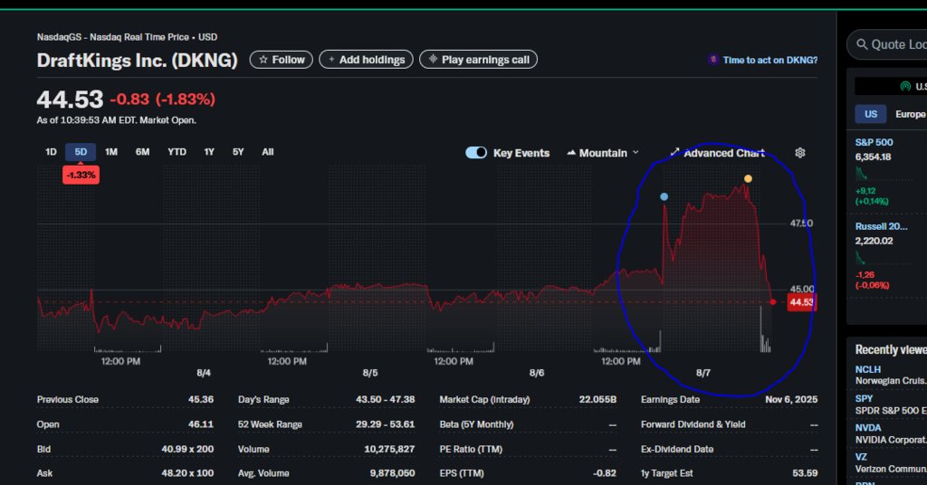Click the Volume value 10,275,827
This screenshot has height=485, width=927.
click(x=389, y=449)
